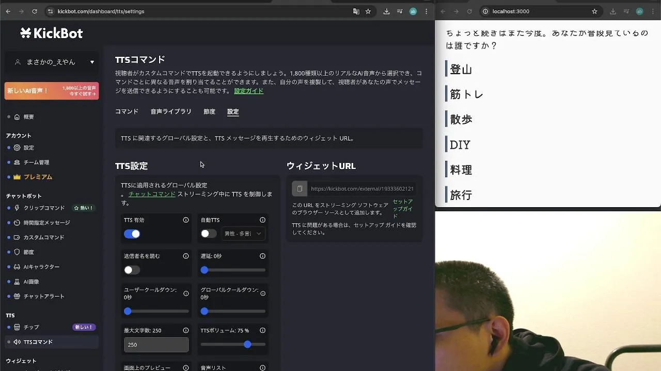
Task: Click the チーム管理 team icon
Action: point(17,162)
